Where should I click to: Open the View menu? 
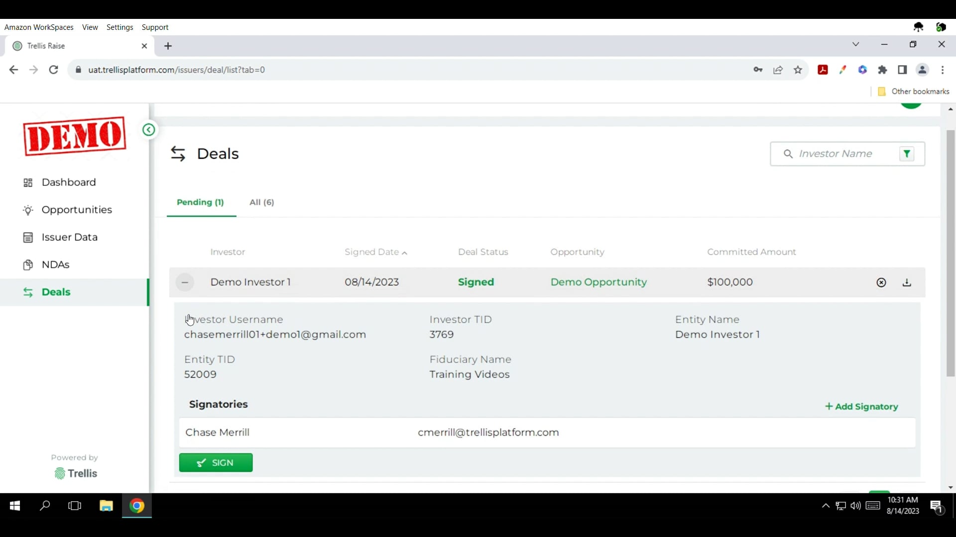pyautogui.click(x=90, y=27)
